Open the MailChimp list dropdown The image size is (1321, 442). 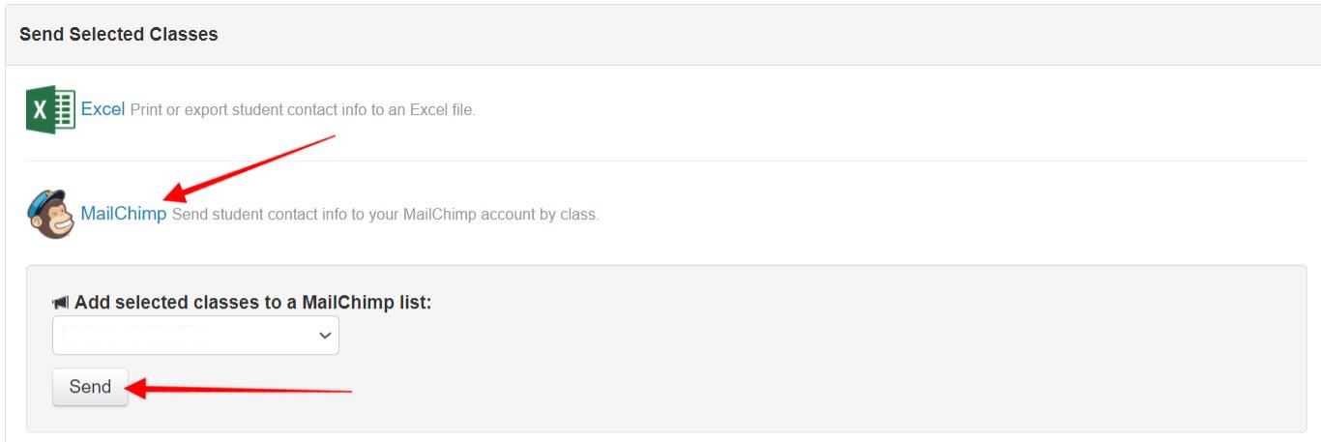click(195, 336)
